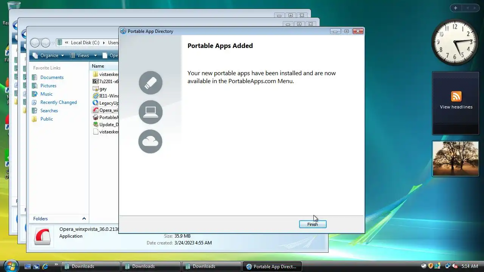Click the muted volume tray icon

point(455,266)
